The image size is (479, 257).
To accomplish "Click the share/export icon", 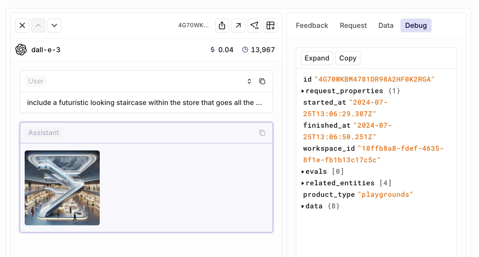I will pos(222,26).
